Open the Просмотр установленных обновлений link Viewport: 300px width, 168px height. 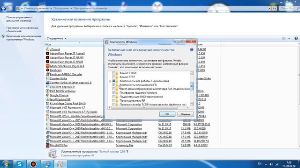[22, 29]
